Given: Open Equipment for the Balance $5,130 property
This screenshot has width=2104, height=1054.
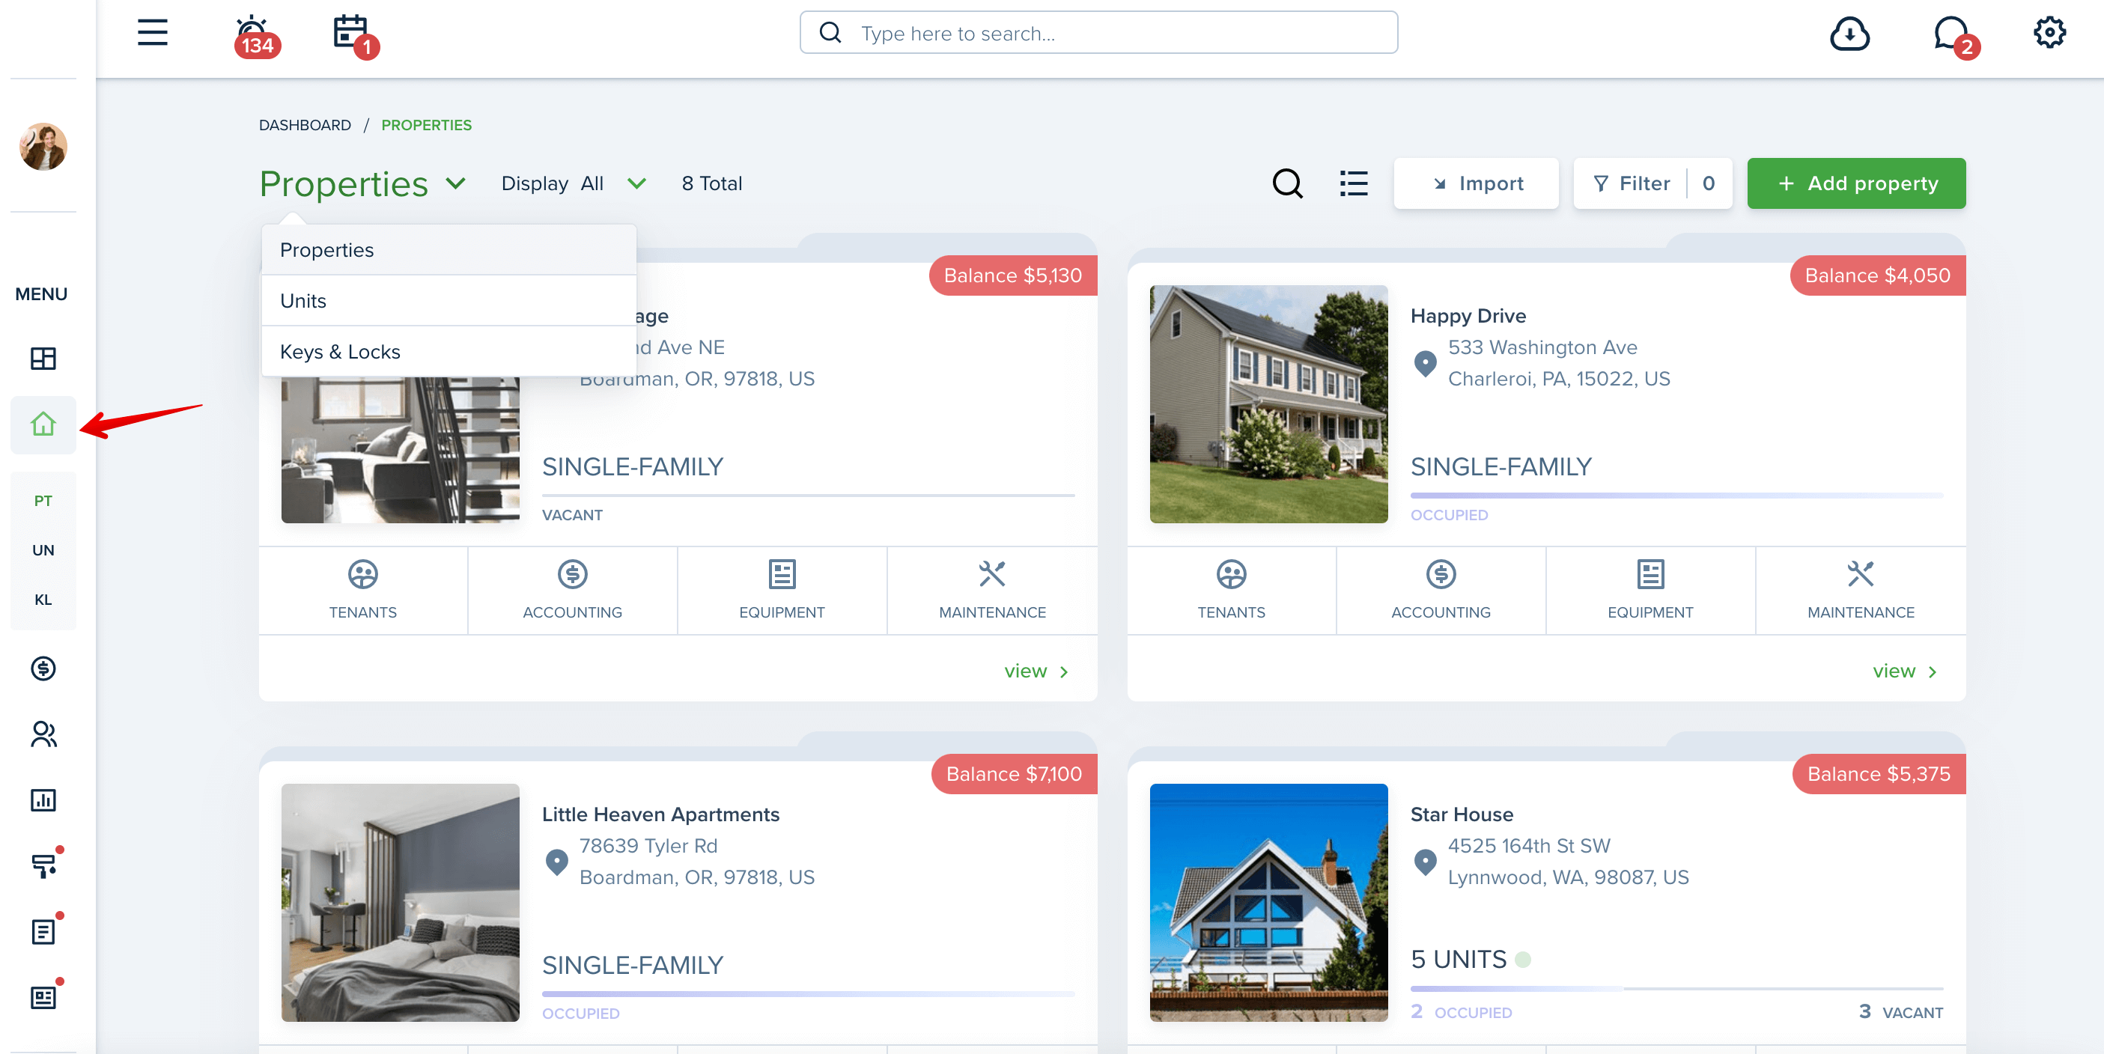Looking at the screenshot, I should 782,591.
